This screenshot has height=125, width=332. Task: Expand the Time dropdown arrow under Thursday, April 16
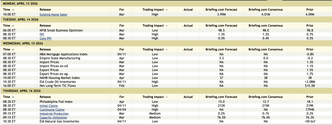(13, 97)
